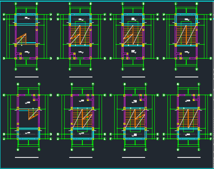The height and width of the screenshot is (169, 214).
Task: Select orange partial stair flight in top-left plan
Action: point(21,39)
